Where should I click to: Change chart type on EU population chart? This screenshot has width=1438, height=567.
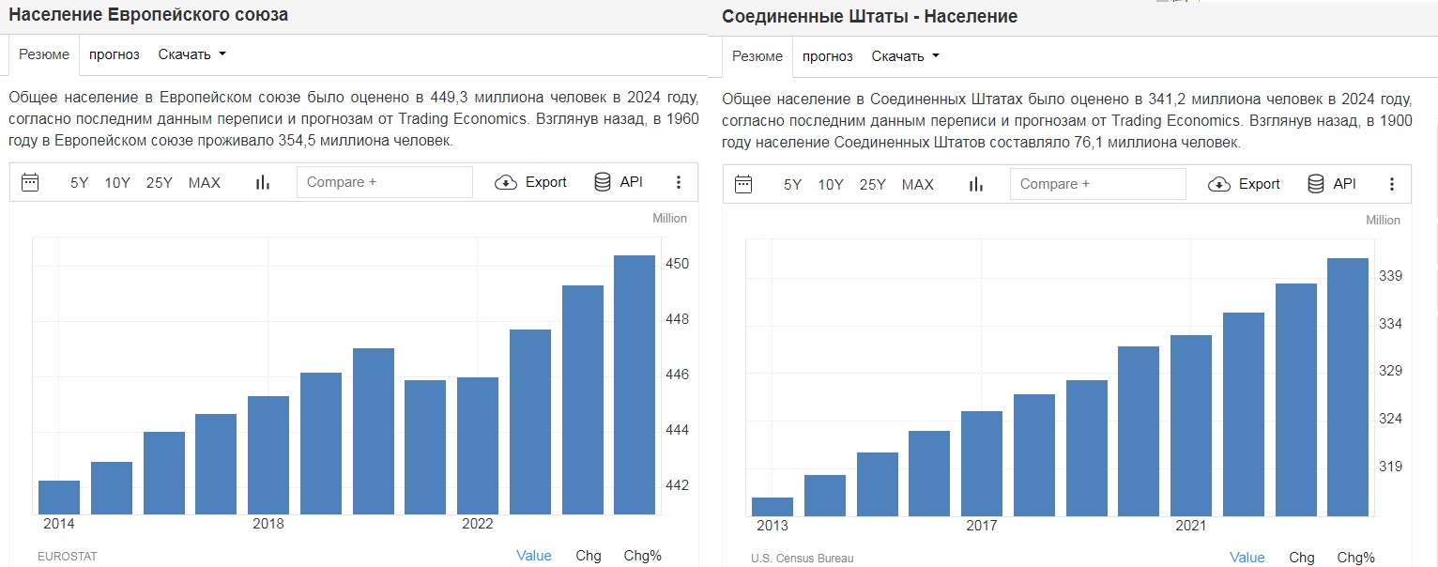[x=263, y=182]
